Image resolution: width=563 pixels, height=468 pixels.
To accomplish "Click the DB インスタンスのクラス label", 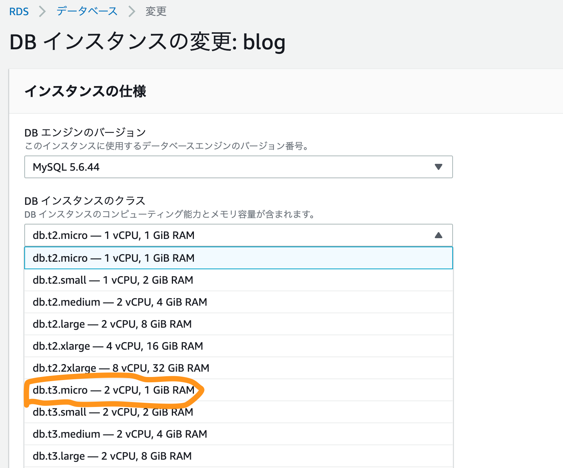I will click(x=85, y=201).
